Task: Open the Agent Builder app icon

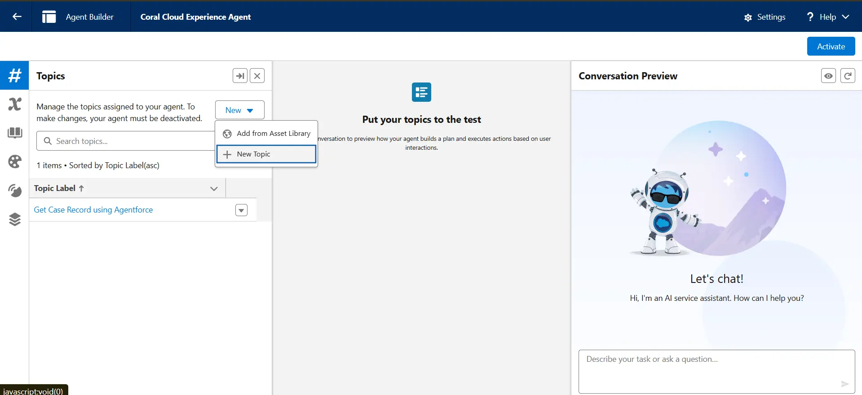Action: point(49,17)
